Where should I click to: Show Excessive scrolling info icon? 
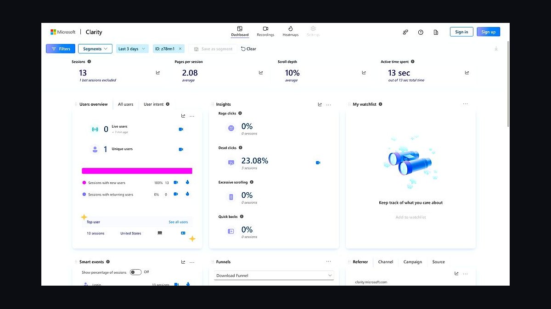tap(252, 182)
